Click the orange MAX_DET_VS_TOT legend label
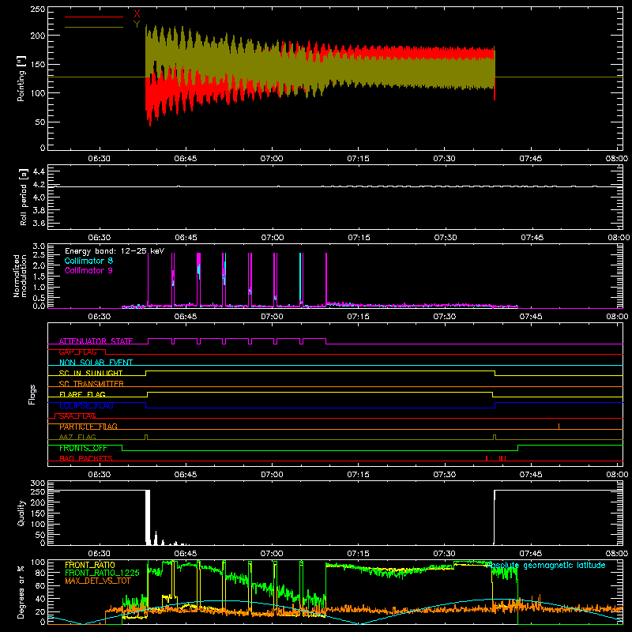Image resolution: width=632 pixels, height=632 pixels. (98, 581)
